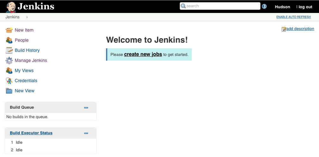Viewport: 319px width, 157px height.
Task: Collapse the Build Executor Status panel
Action: point(86,133)
